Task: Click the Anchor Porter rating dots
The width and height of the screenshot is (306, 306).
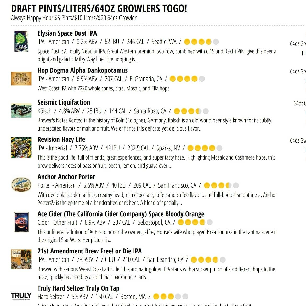Action: pos(221,185)
